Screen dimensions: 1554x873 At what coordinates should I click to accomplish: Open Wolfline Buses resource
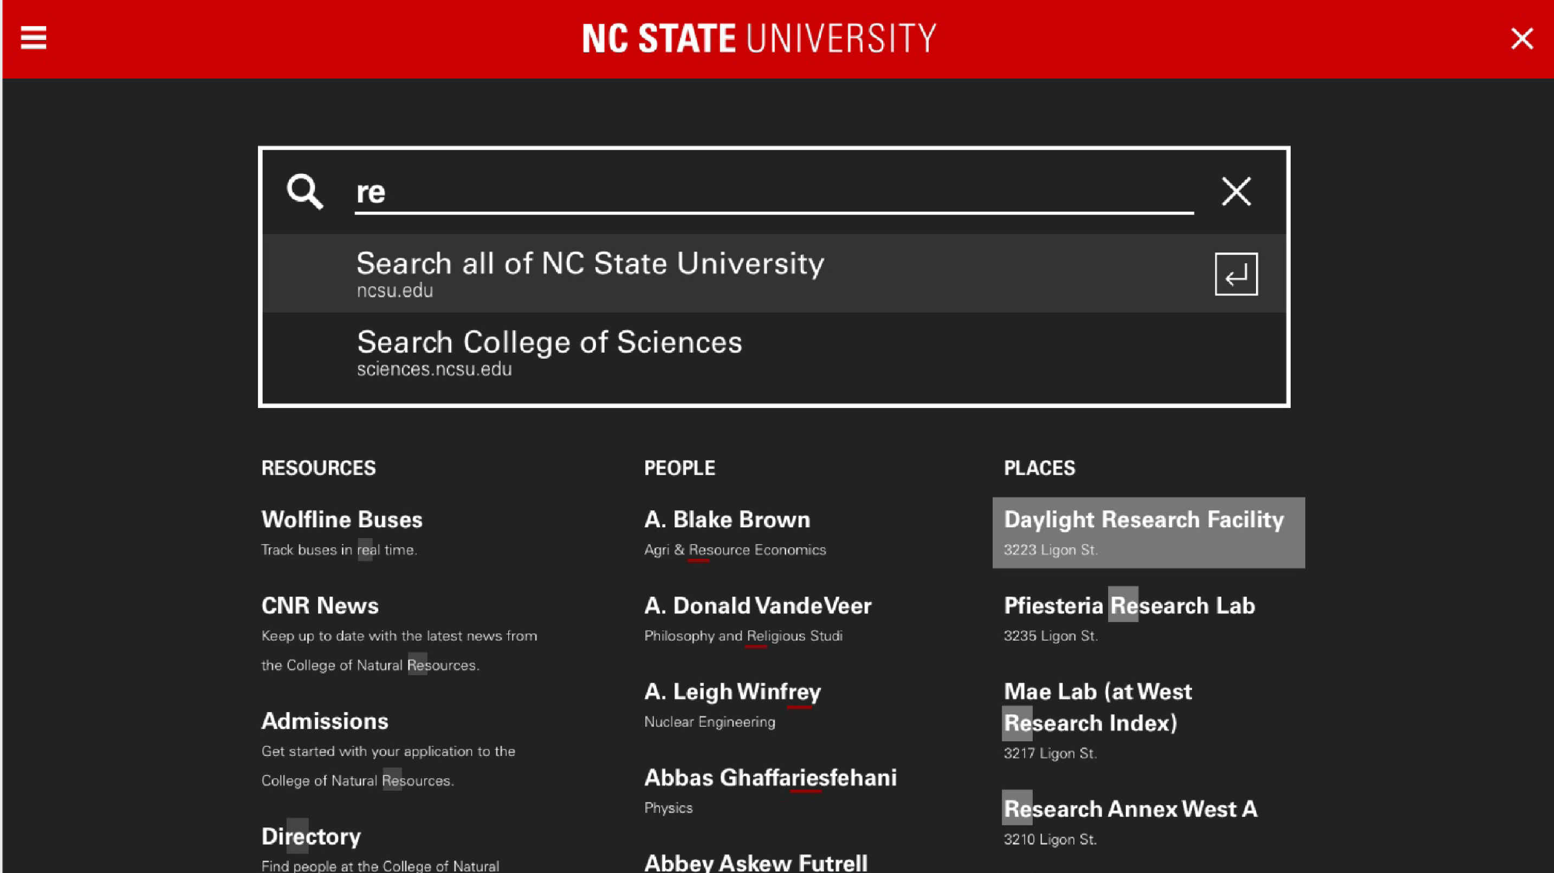click(341, 520)
